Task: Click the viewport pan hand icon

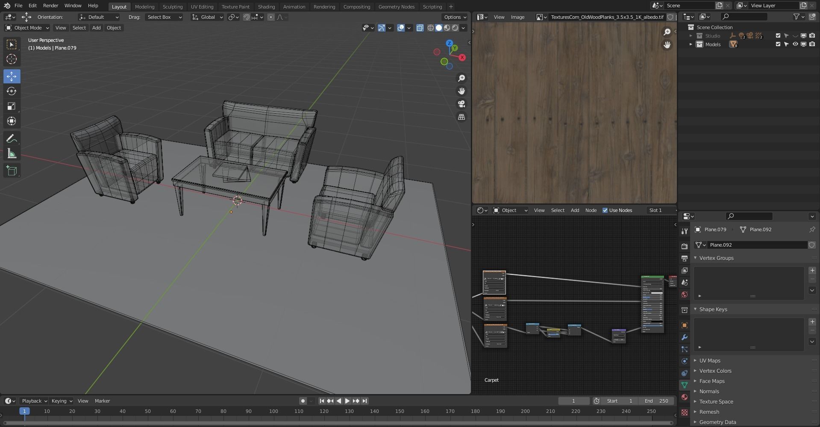Action: pyautogui.click(x=461, y=91)
